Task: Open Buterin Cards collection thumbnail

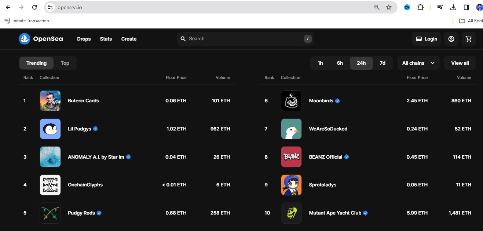Action: coord(50,101)
